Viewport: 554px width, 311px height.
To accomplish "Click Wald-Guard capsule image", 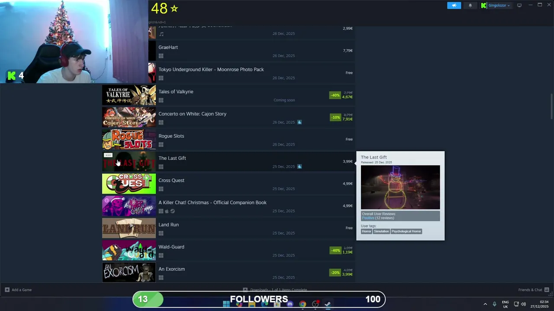I will 129,250.
